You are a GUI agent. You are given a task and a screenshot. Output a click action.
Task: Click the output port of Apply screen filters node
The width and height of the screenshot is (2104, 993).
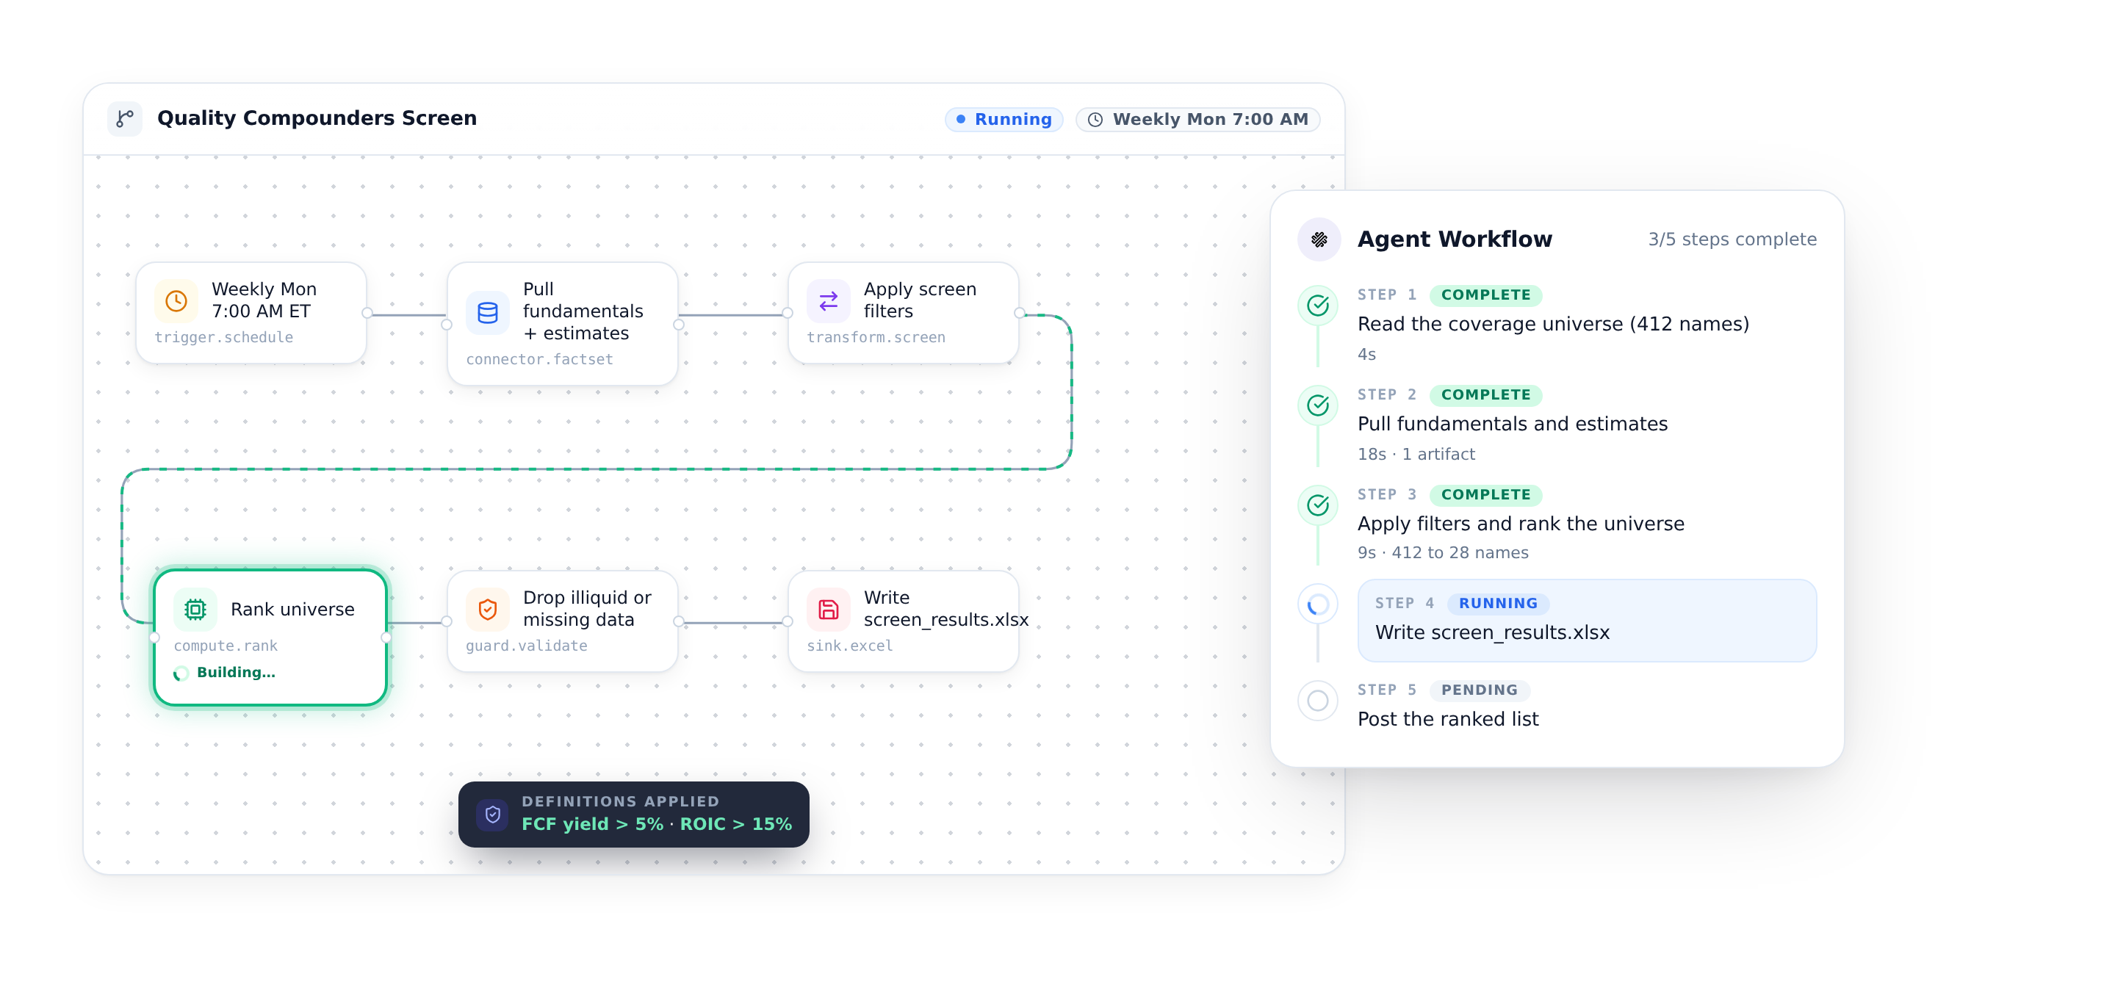(x=1020, y=313)
